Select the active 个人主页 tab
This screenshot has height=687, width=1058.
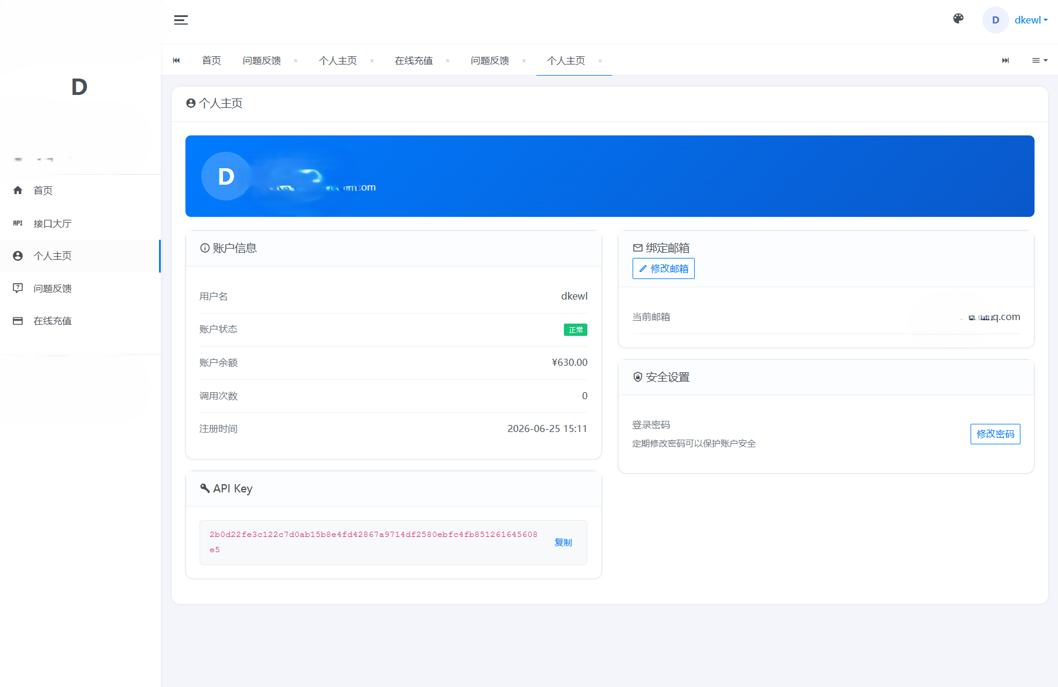(x=566, y=60)
